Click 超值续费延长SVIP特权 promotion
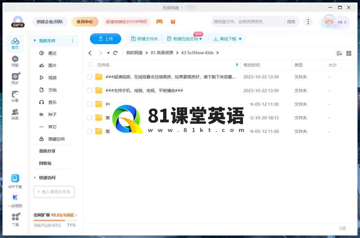 point(126,22)
